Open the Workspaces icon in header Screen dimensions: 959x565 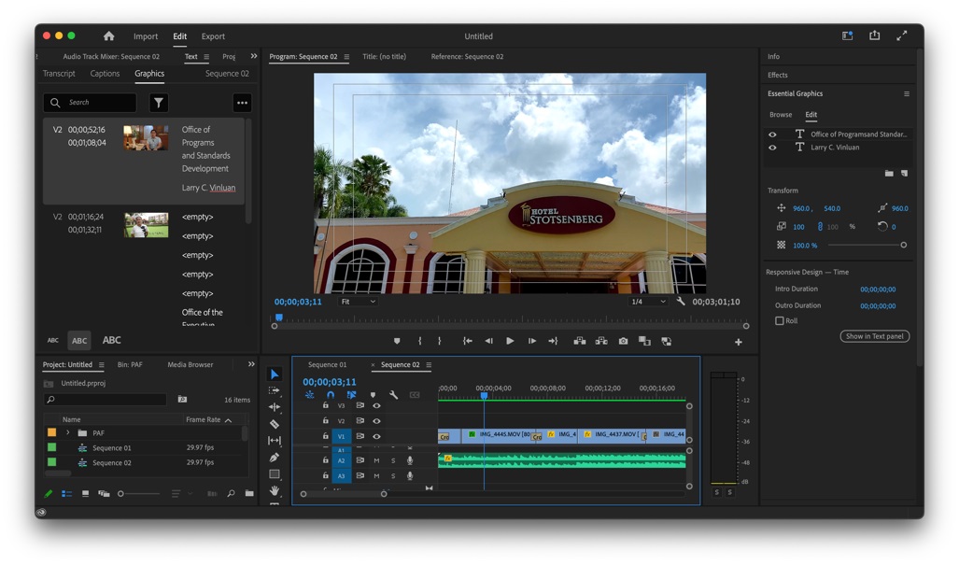coord(848,35)
